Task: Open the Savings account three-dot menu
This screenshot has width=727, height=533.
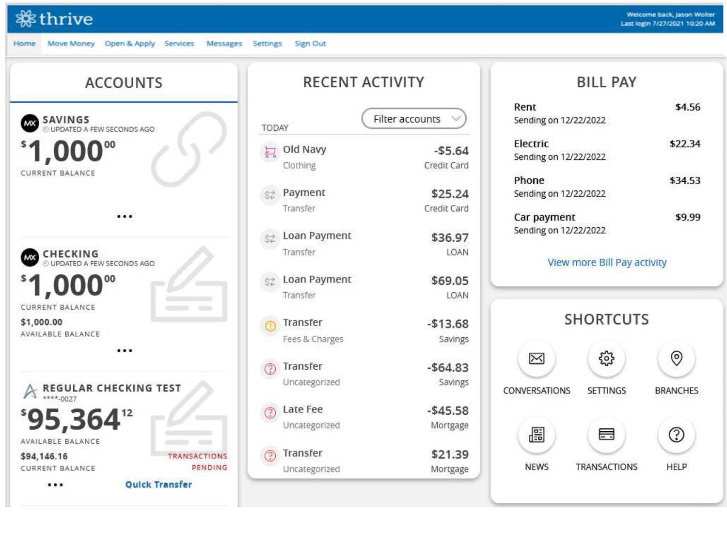Action: pos(125,217)
